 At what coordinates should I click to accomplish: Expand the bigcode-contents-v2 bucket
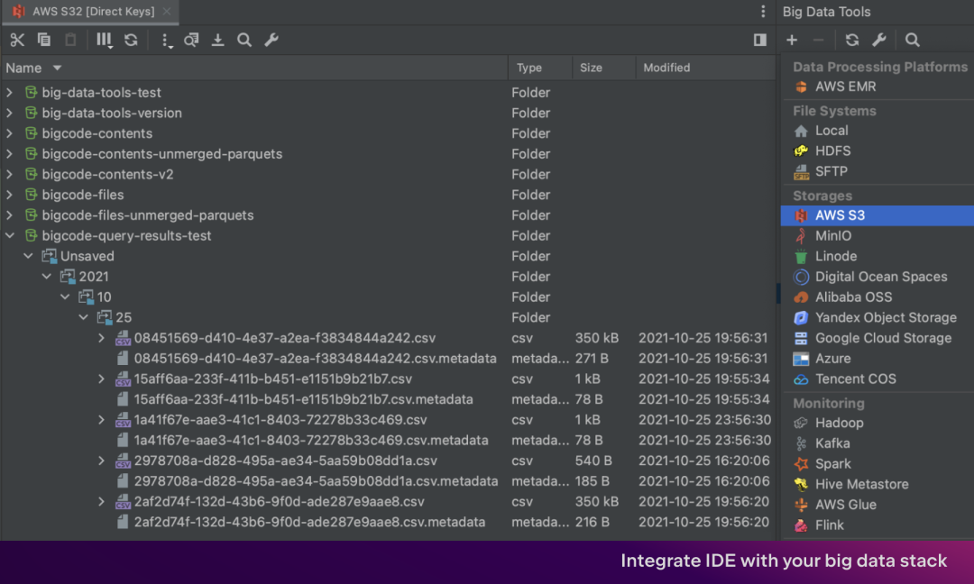click(x=9, y=175)
